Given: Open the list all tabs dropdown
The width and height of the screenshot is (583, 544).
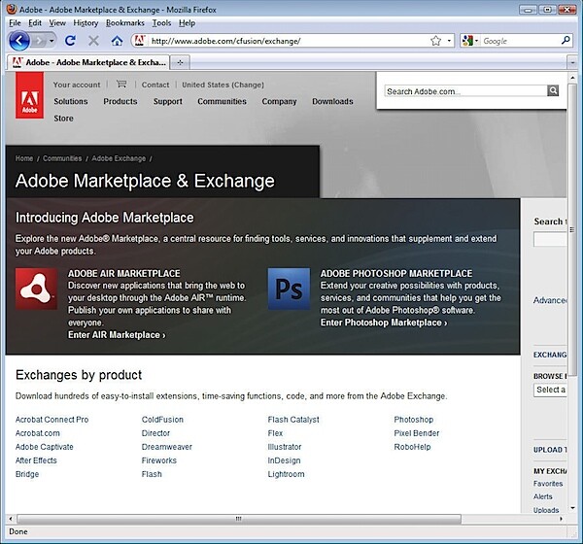Looking at the screenshot, I should [572, 63].
